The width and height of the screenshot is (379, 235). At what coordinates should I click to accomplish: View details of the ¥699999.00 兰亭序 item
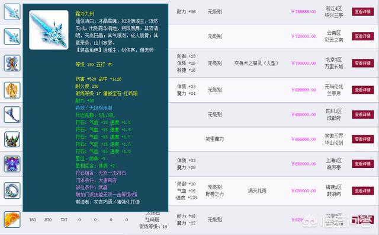click(x=362, y=90)
